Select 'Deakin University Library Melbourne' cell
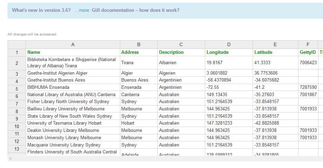 coord(73,130)
